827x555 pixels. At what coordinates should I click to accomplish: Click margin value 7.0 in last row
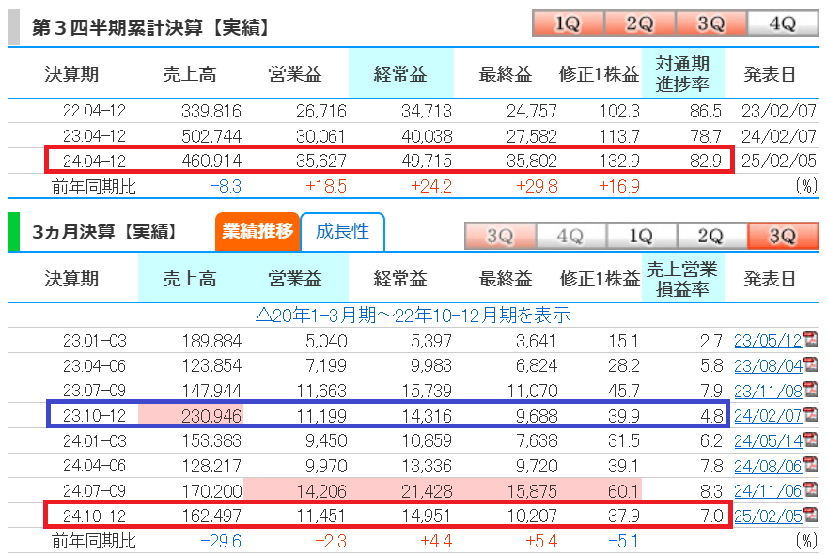tap(711, 516)
